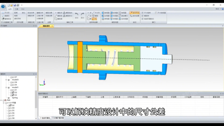The height and width of the screenshot is (126, 224).
Task: Switch to 前视图 front view
Action: [106, 13]
